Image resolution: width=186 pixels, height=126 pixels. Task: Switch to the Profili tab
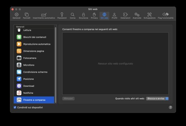tap(114, 16)
